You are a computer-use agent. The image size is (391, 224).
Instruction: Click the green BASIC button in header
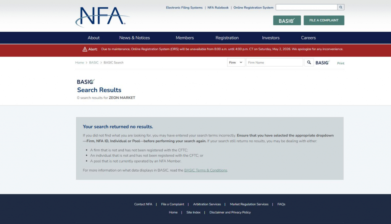(x=287, y=21)
